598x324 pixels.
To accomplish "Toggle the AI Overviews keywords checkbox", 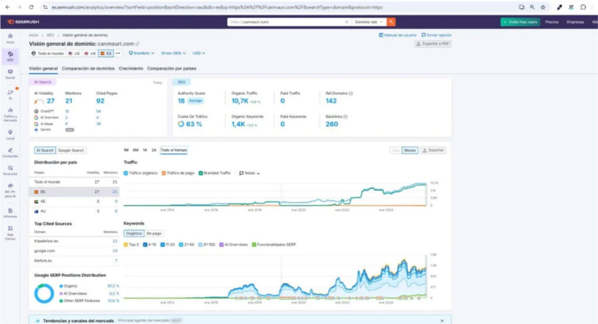I will (x=221, y=245).
